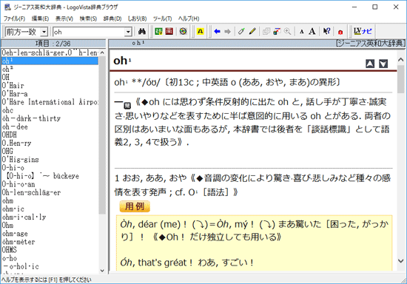Screen dimensions: 407x284
Task: Click the color wheel disc icon
Action: pyautogui.click(x=183, y=32)
